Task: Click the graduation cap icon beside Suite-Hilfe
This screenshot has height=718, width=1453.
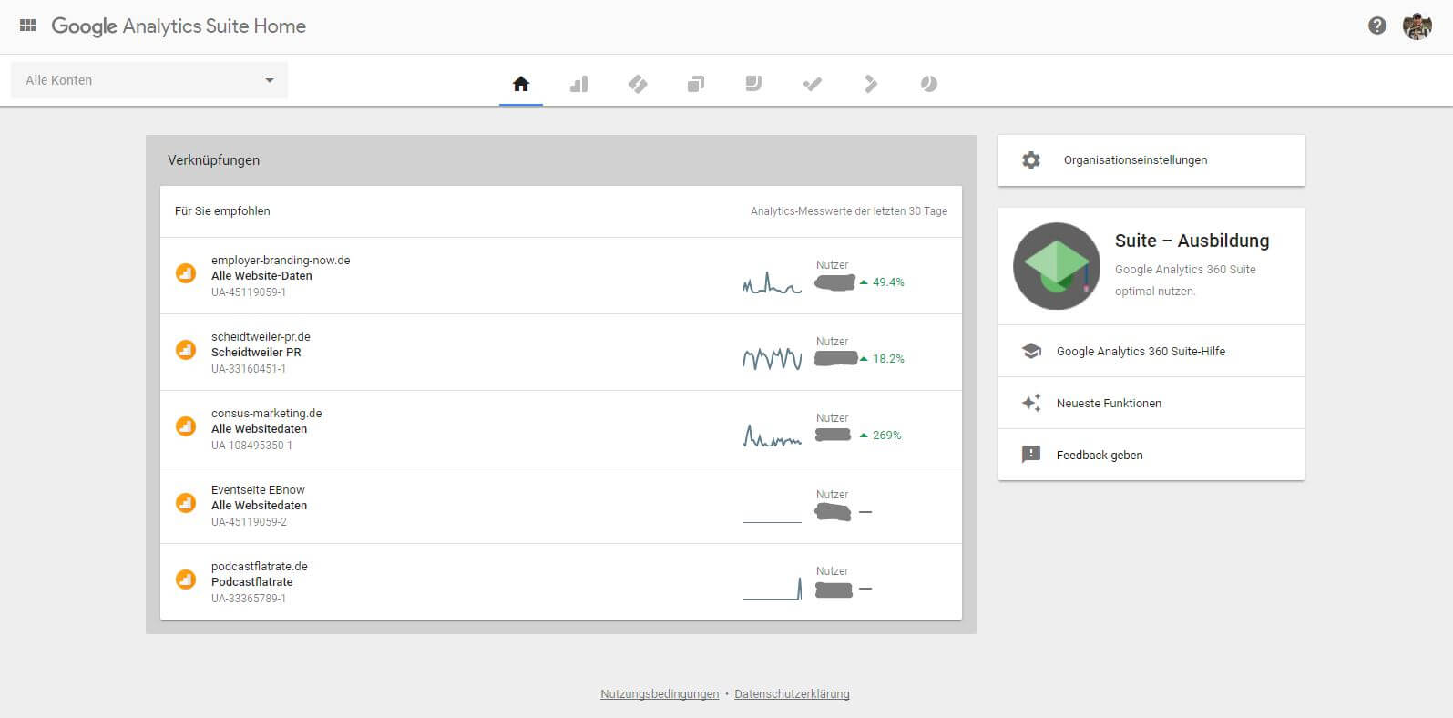Action: (1031, 351)
